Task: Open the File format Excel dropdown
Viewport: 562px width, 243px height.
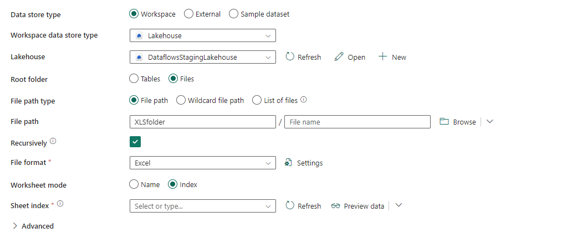Action: [x=202, y=163]
